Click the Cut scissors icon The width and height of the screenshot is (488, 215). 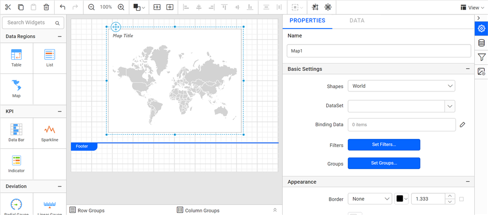coord(7,7)
